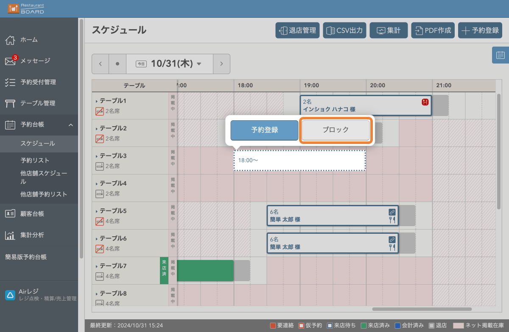Click the customer card icon for 顧客台帳

pyautogui.click(x=10, y=213)
